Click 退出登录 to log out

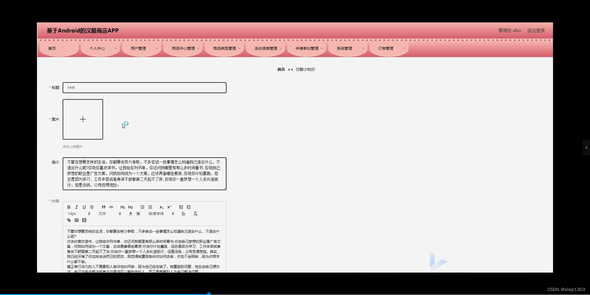click(x=536, y=30)
